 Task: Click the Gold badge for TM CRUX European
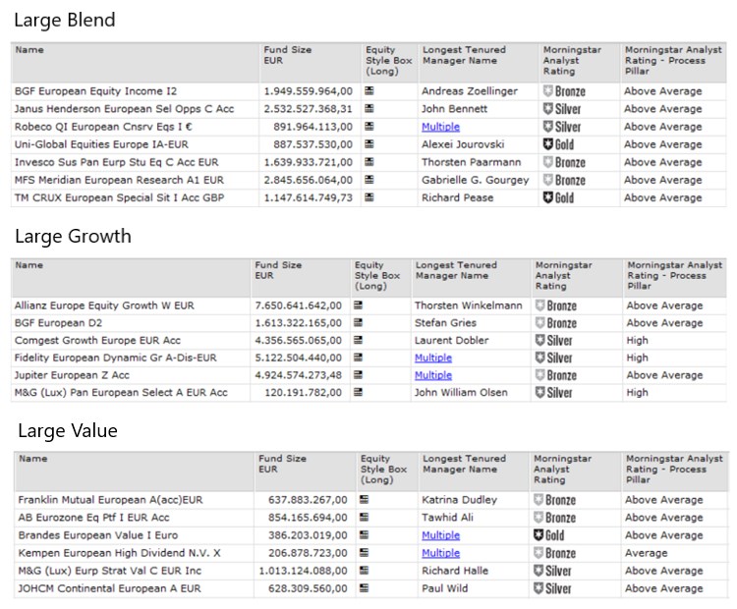pos(558,197)
